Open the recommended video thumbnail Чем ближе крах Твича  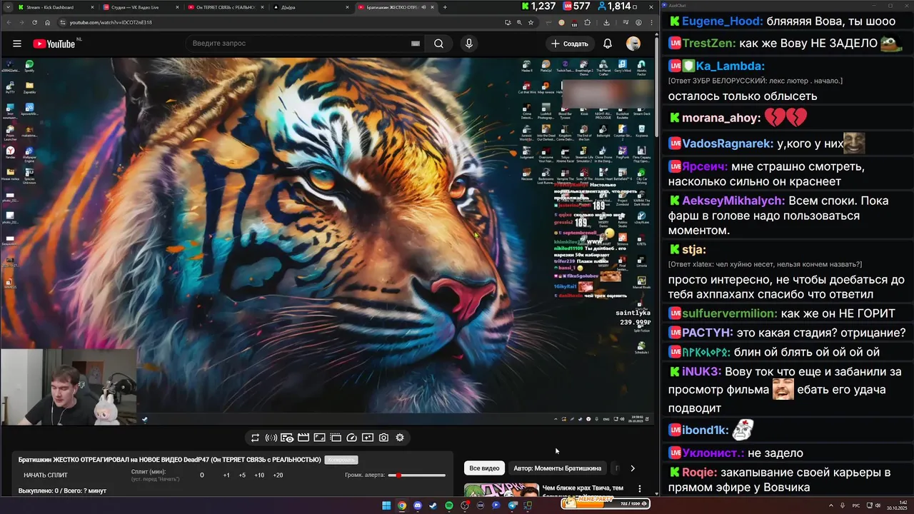point(501,490)
